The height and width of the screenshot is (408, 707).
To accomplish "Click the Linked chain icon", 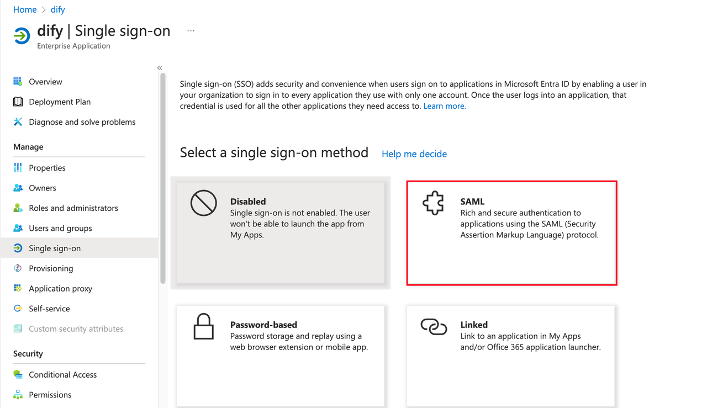I will pyautogui.click(x=434, y=326).
